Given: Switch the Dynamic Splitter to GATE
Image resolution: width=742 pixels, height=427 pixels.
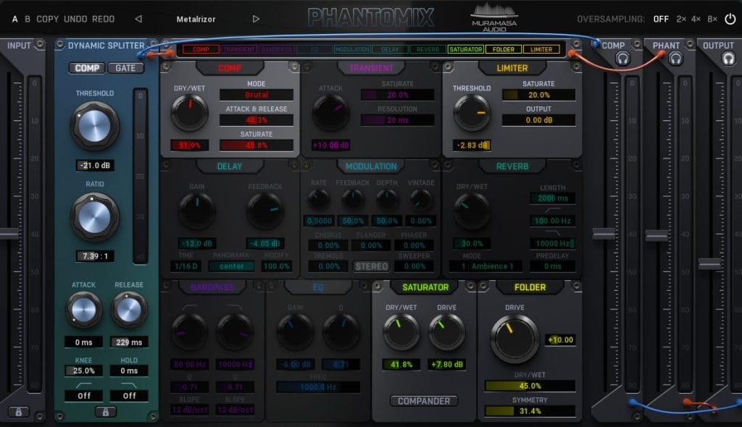Looking at the screenshot, I should click(x=125, y=68).
